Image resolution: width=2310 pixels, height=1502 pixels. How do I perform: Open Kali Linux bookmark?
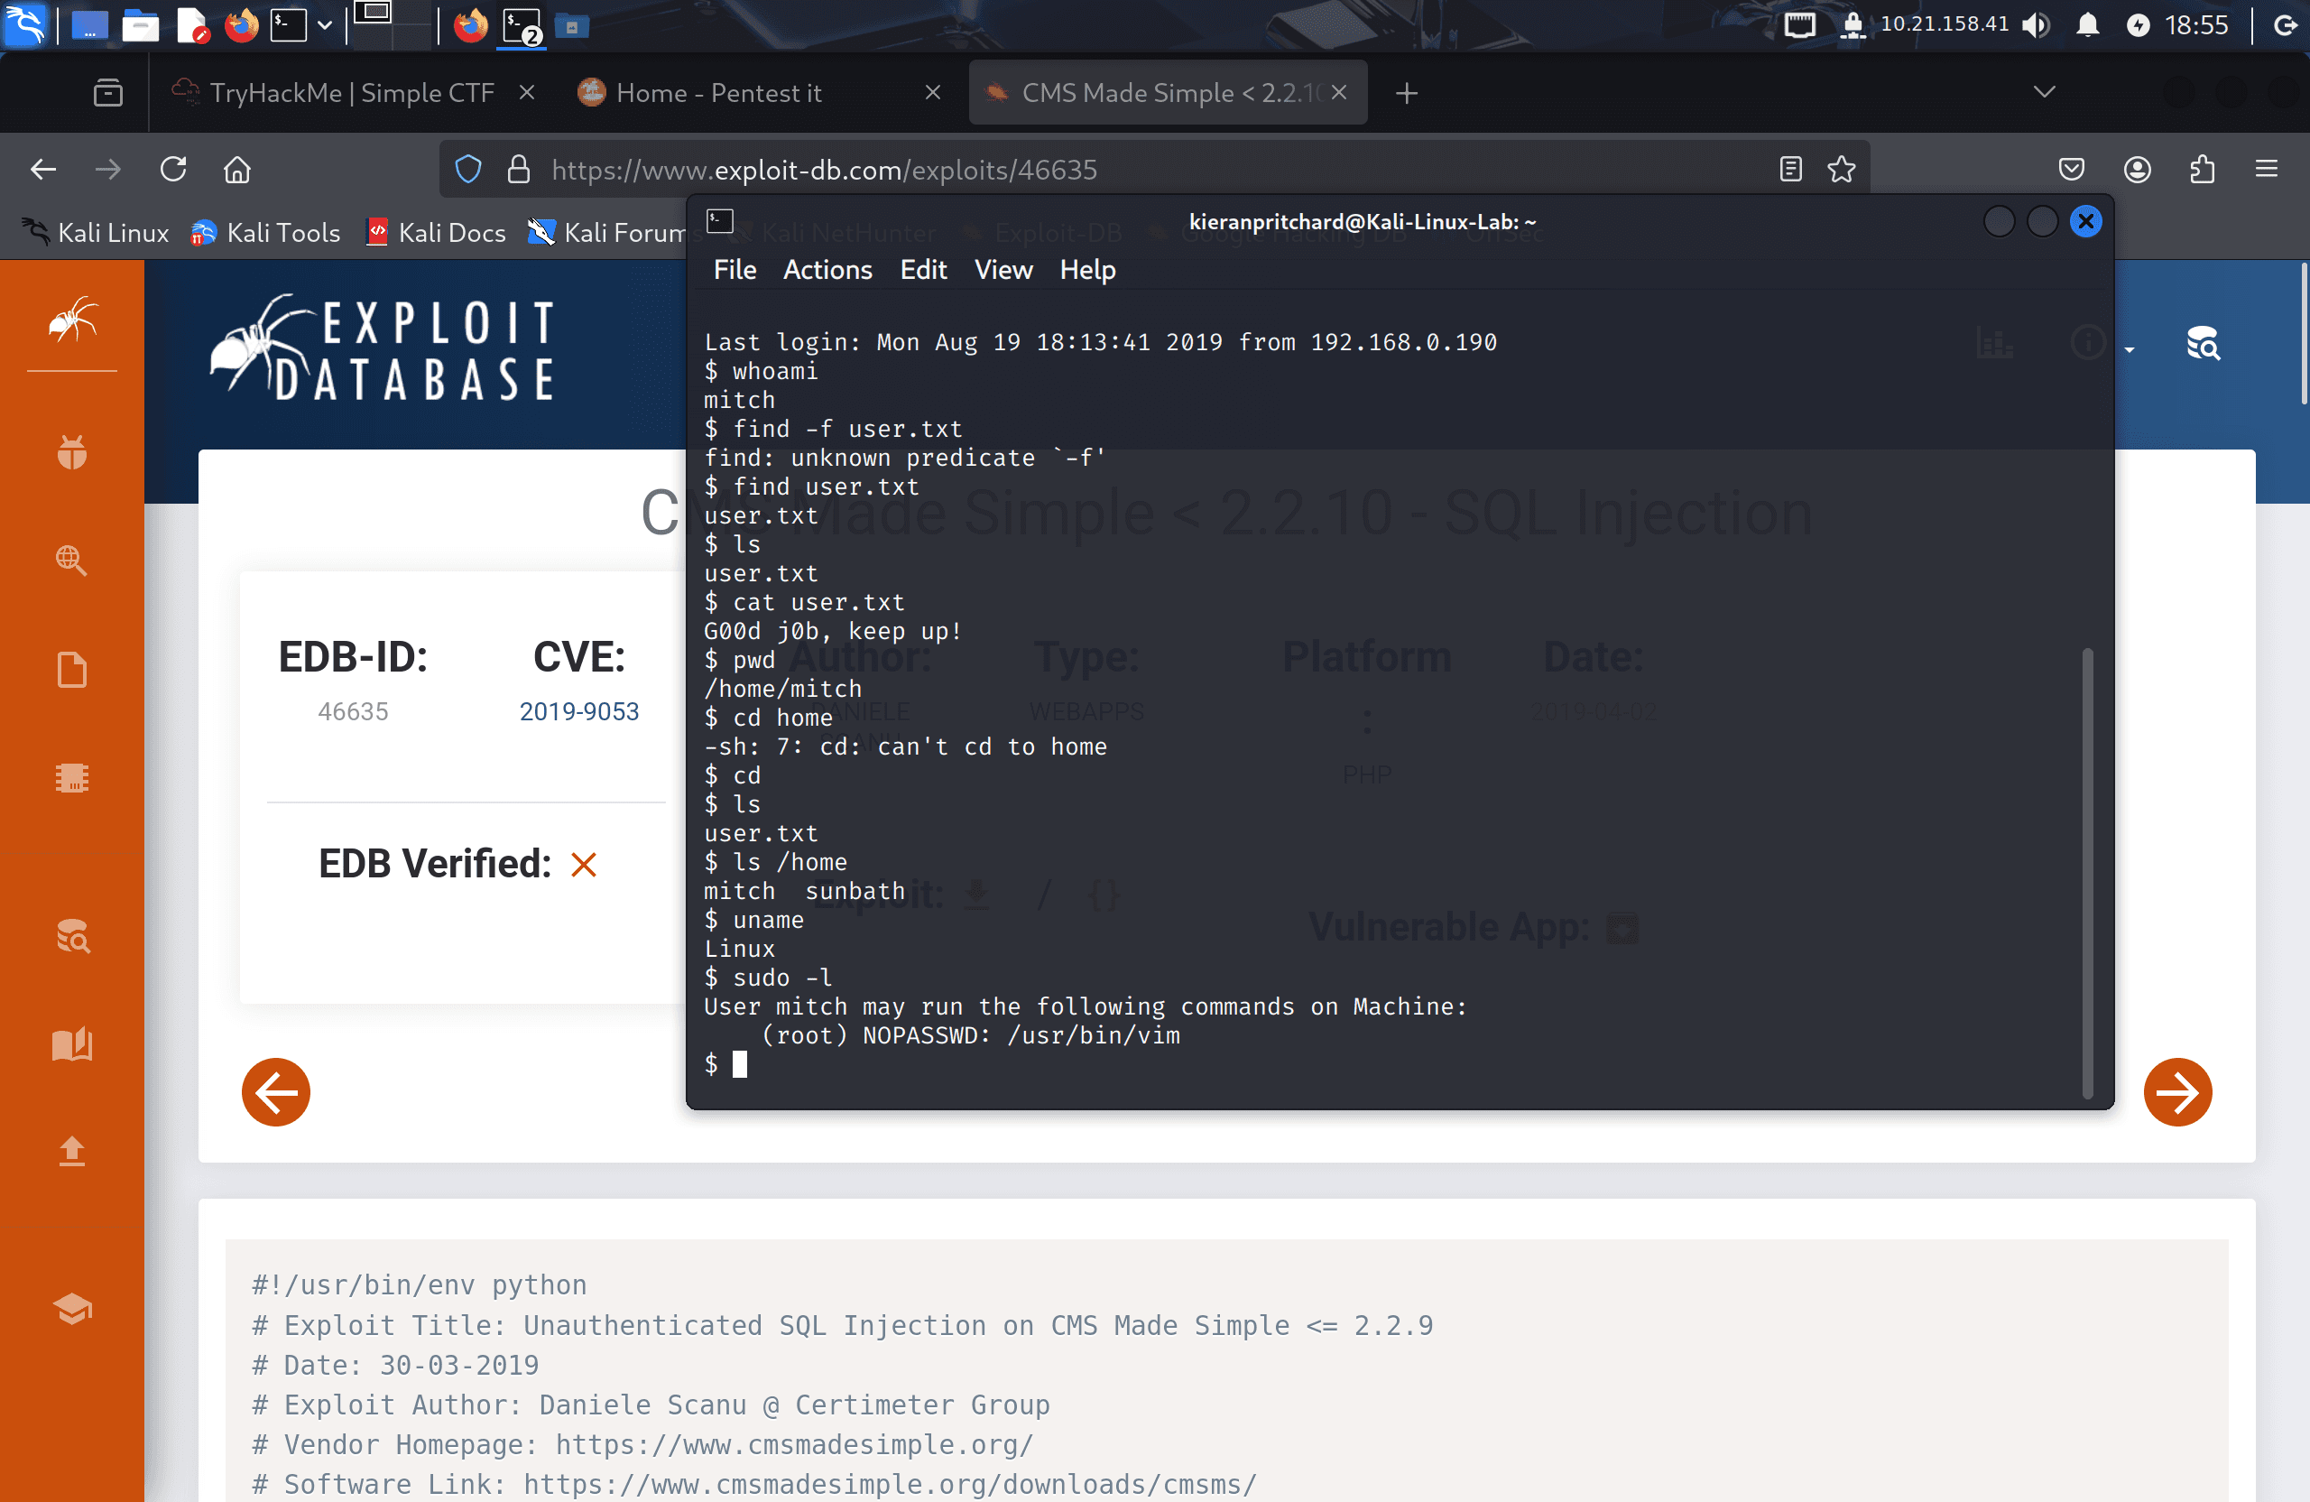click(x=95, y=233)
